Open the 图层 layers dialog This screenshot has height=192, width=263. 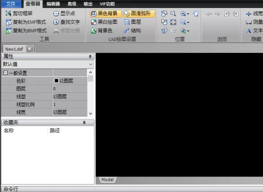(x=132, y=22)
